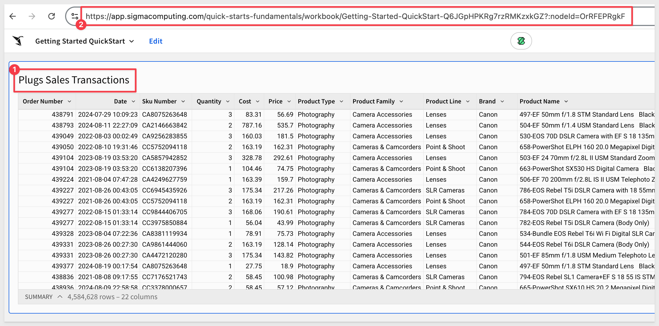Select price cell 217.26

(283, 190)
